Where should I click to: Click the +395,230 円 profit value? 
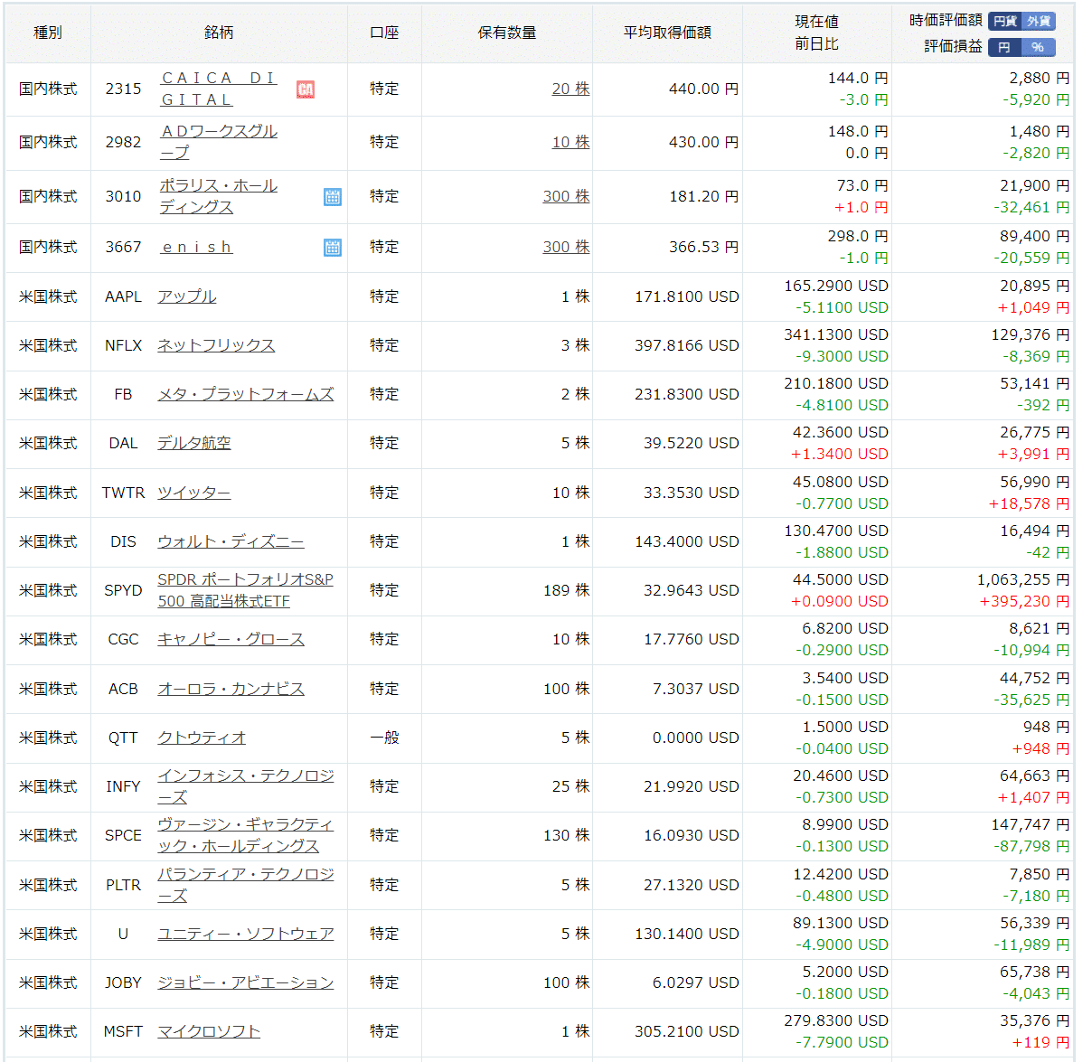[1024, 601]
